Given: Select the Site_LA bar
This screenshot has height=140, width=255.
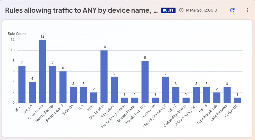Looking at the screenshot, I should [32, 92].
